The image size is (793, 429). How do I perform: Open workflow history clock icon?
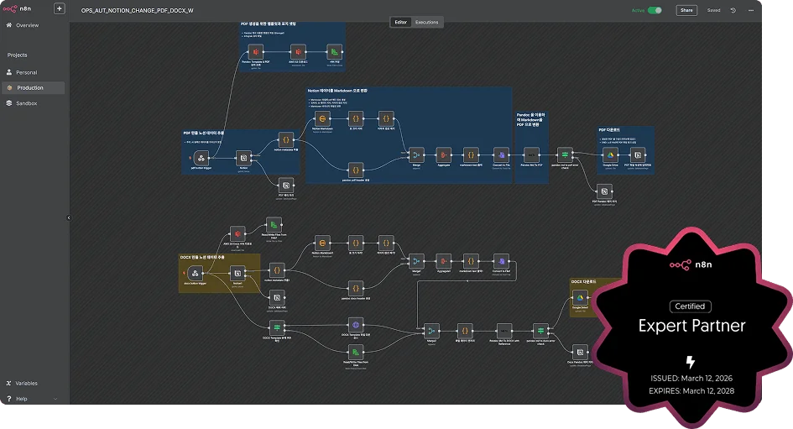coord(733,10)
